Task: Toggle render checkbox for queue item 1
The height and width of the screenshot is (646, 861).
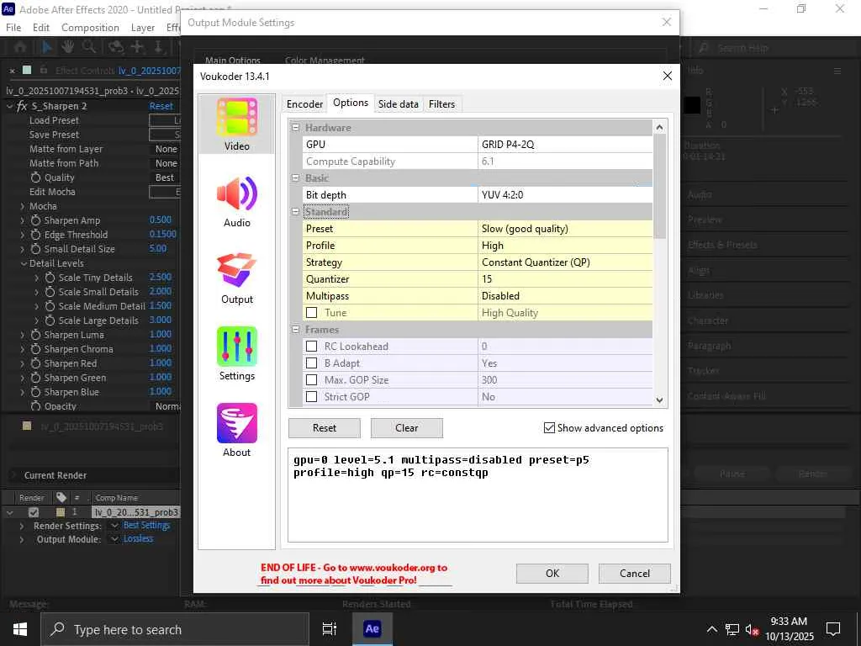Action: click(34, 512)
